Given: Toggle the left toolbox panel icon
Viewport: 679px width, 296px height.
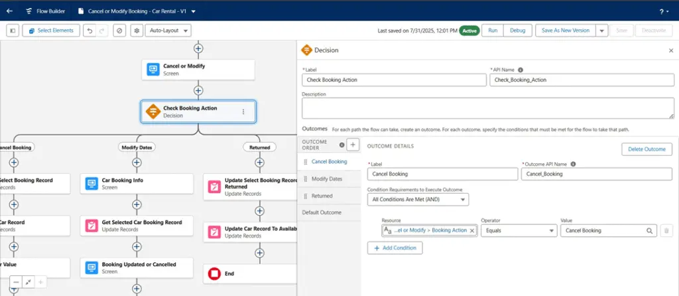Looking at the screenshot, I should pos(13,31).
